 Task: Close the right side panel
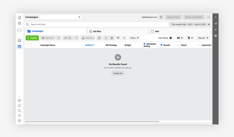pos(216,17)
